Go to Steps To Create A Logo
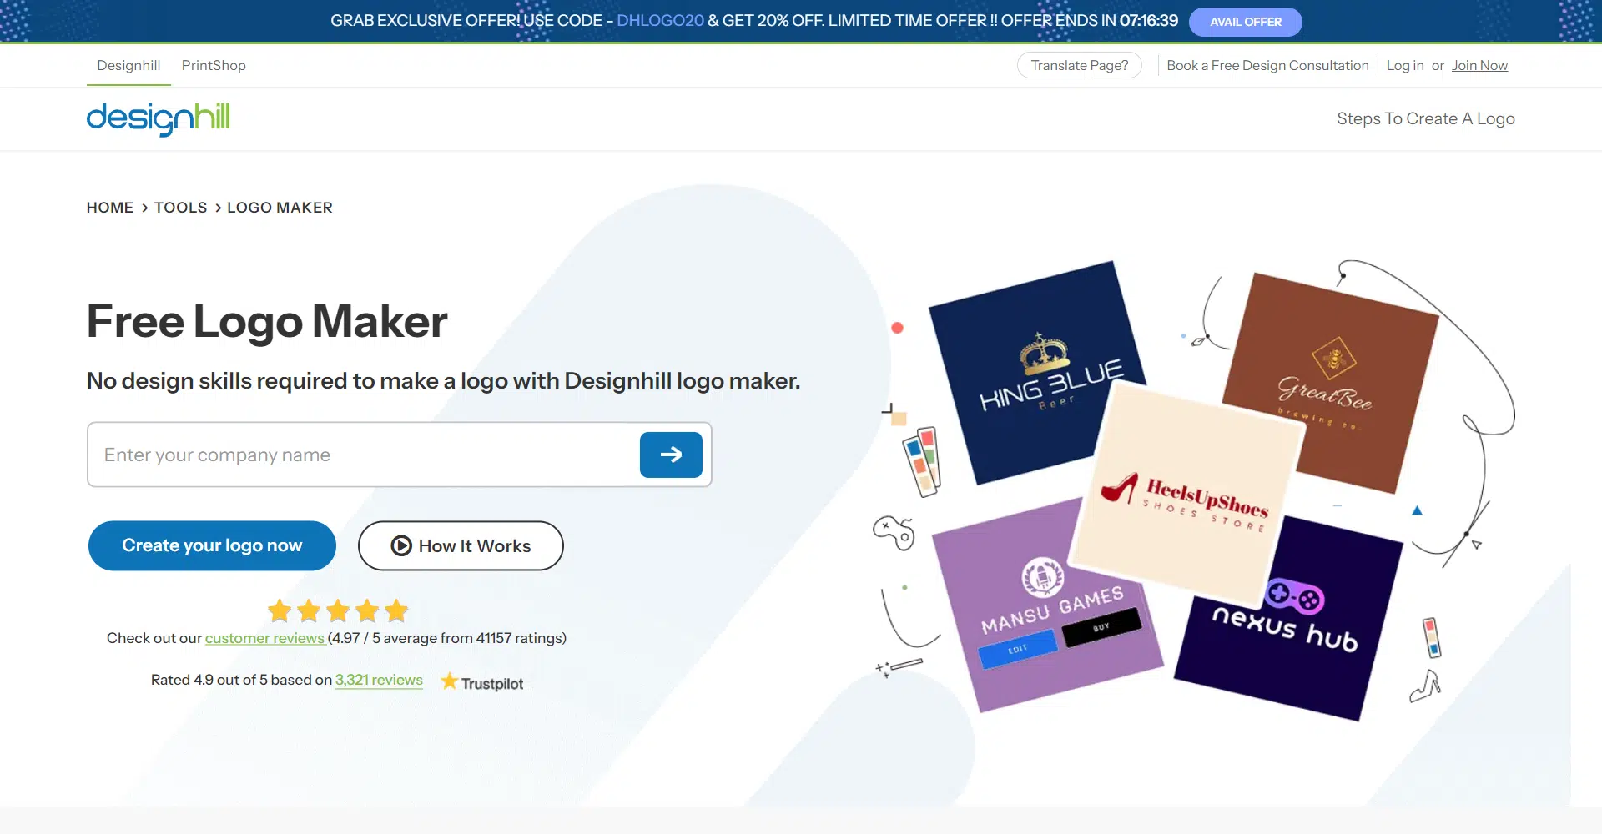 [1425, 118]
